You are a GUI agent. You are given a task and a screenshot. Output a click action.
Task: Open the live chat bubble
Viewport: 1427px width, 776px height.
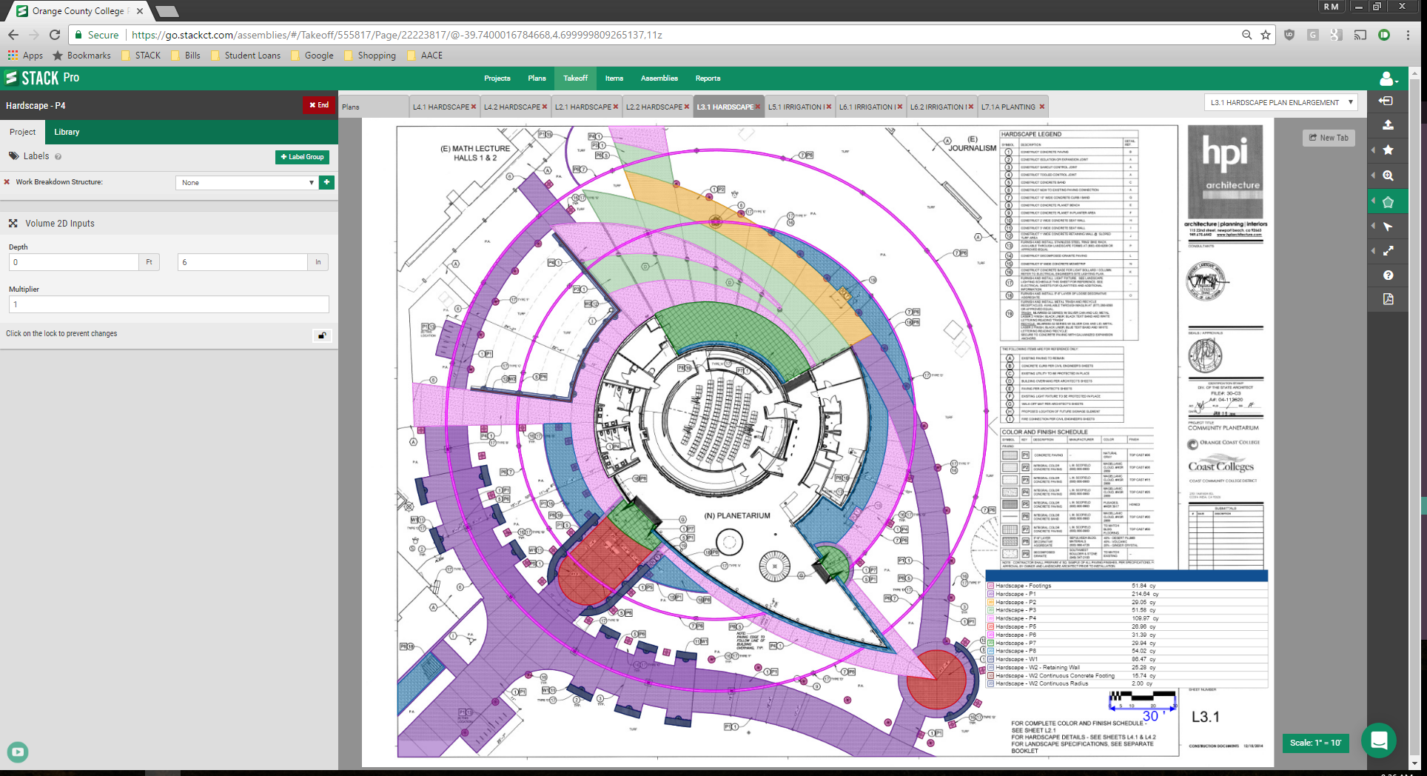(x=1378, y=740)
